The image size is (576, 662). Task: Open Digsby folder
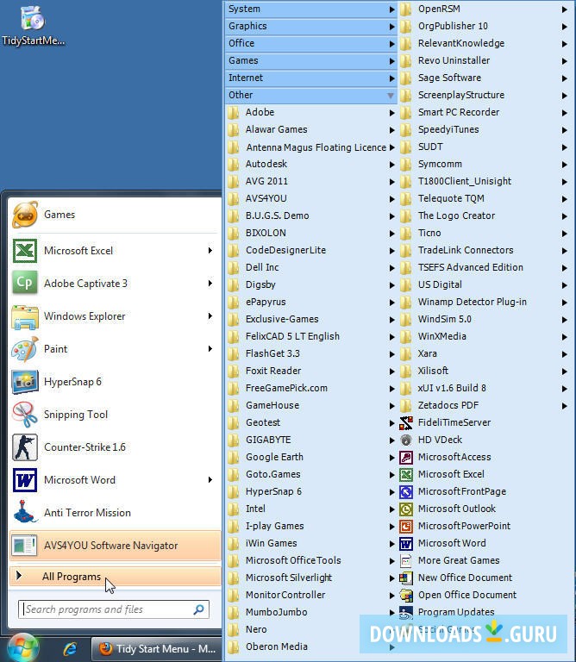311,284
